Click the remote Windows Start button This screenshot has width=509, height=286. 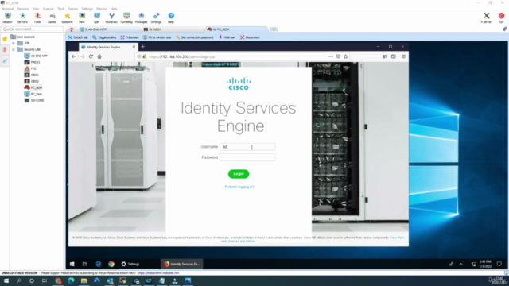(72, 264)
